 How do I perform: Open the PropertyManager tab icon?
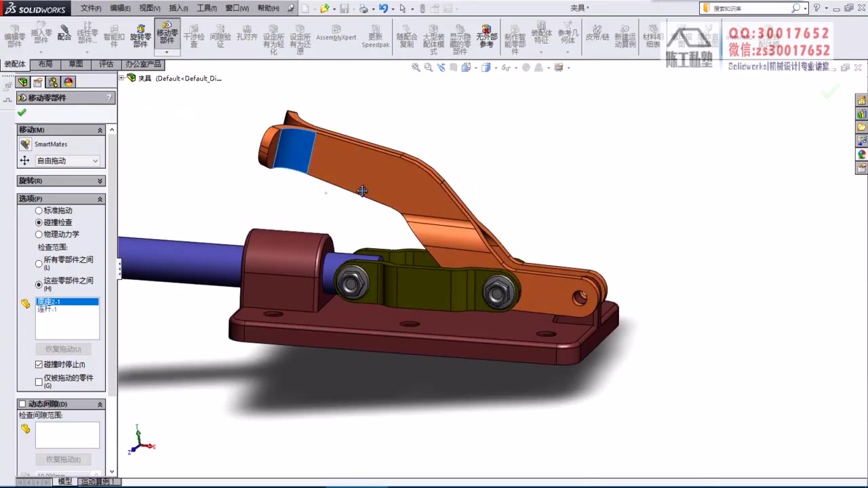tap(38, 82)
